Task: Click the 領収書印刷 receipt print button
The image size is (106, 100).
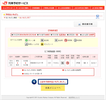Action: pyautogui.click(x=86, y=24)
